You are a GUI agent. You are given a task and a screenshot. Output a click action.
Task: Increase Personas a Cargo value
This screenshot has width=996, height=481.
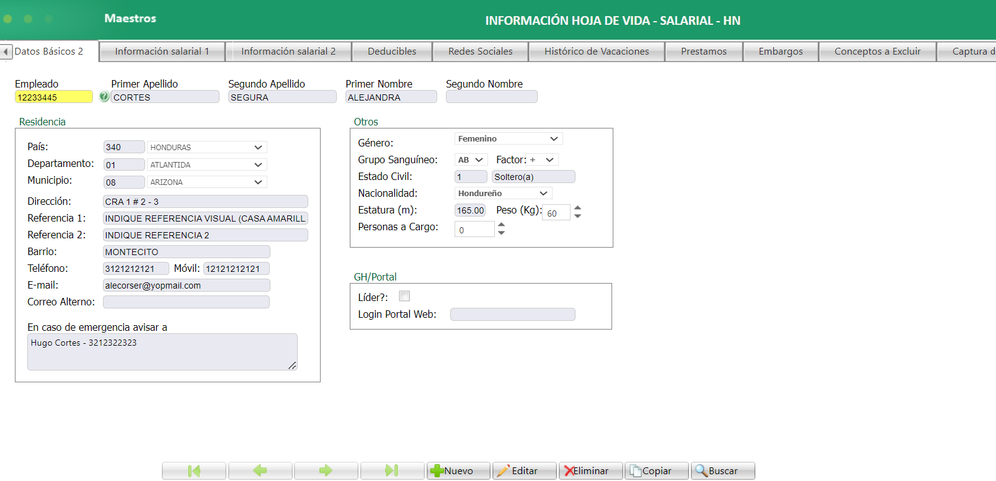point(502,225)
